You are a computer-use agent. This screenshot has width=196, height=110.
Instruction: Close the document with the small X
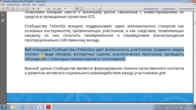pos(194,5)
